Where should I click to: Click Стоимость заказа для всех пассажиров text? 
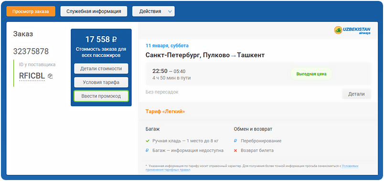[101, 52]
